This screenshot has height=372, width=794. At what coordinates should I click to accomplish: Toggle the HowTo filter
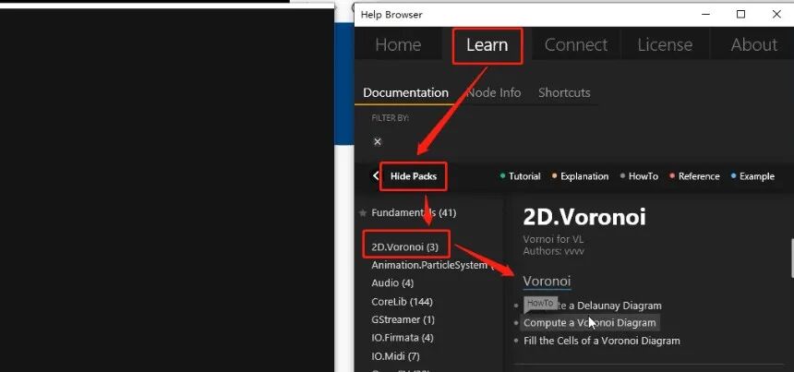coord(639,176)
